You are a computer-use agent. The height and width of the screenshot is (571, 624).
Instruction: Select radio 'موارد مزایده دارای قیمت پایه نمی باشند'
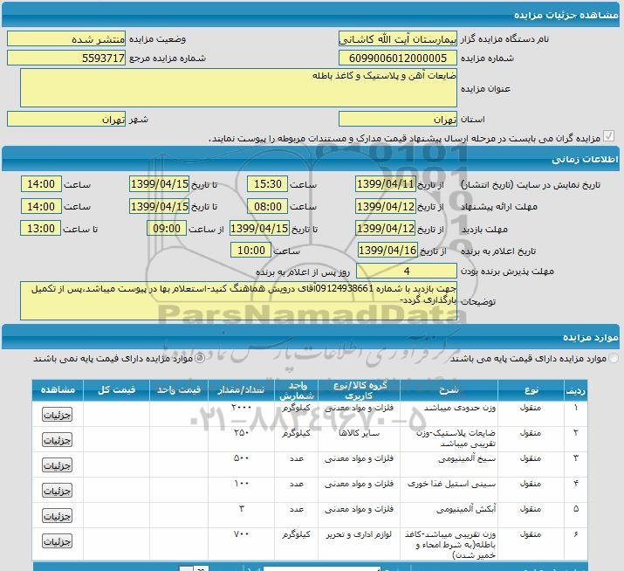(200, 358)
